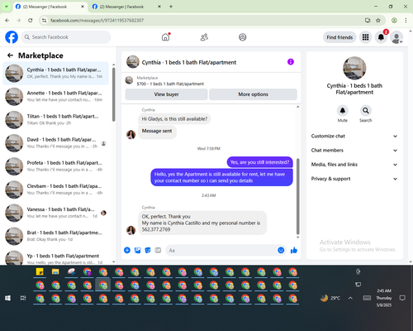Click the purple conversation info icon

[x=291, y=62]
